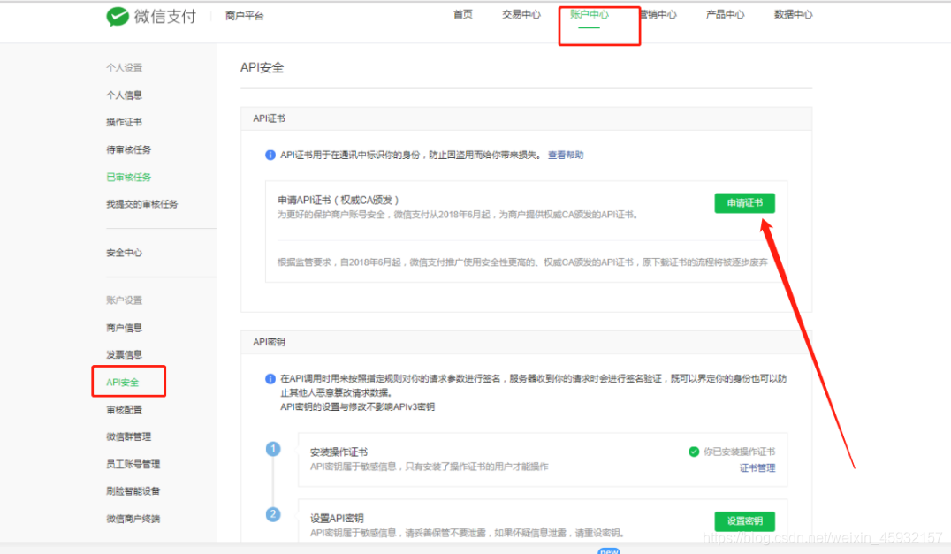Click the 个人设置 sidebar group label

[125, 68]
